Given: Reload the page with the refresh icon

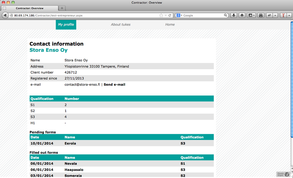Looking at the screenshot, I should tap(170, 15).
